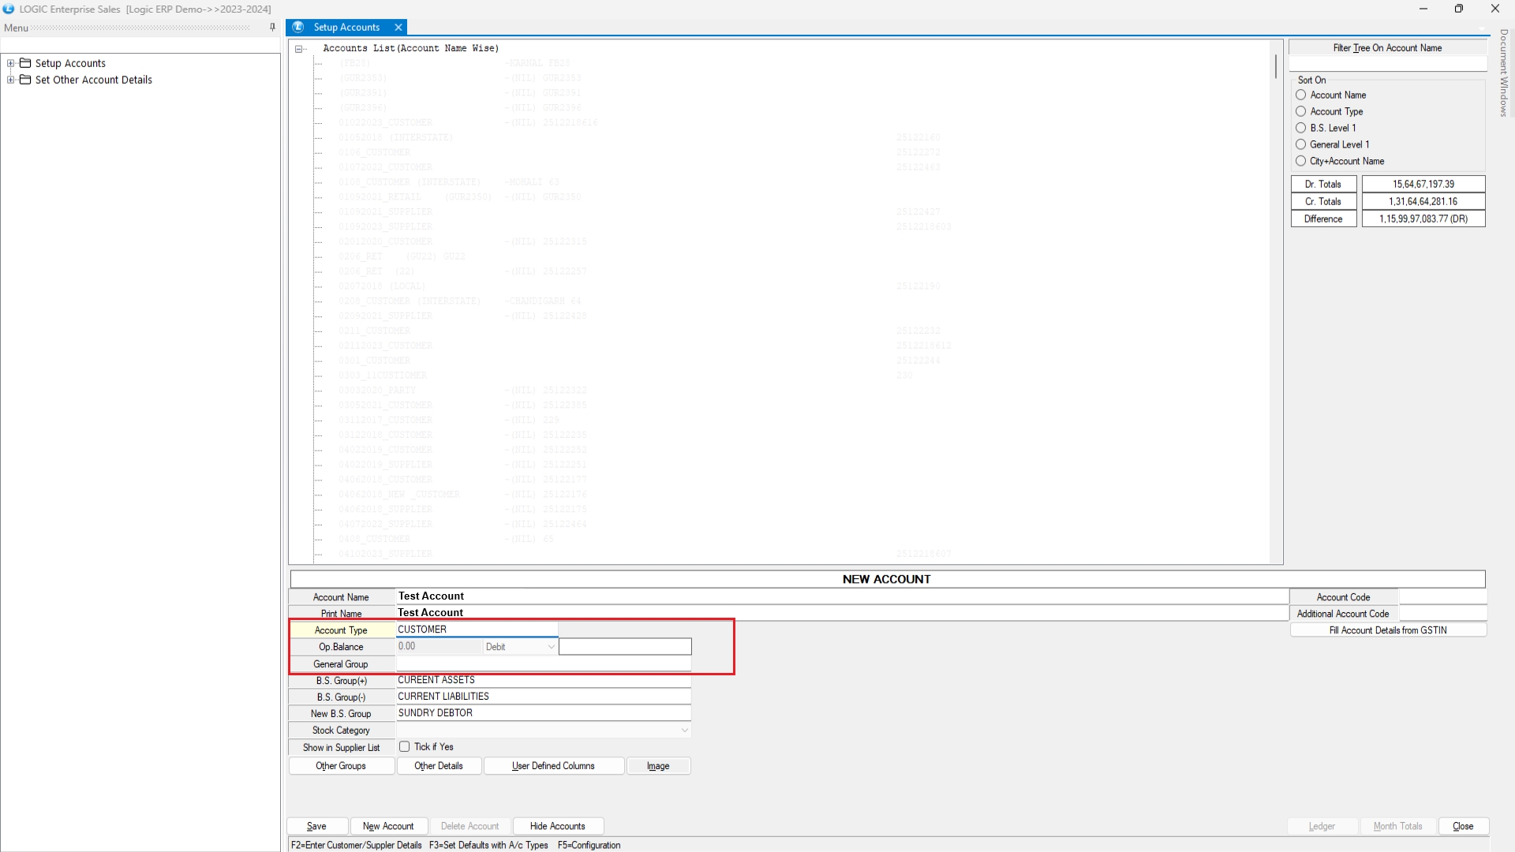
Task: Click the accounts list vertical scrollbar
Action: point(1275,67)
